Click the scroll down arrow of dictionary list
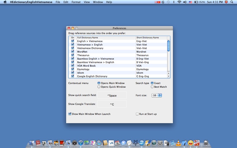The height and width of the screenshot is (148, 237). [169, 76]
